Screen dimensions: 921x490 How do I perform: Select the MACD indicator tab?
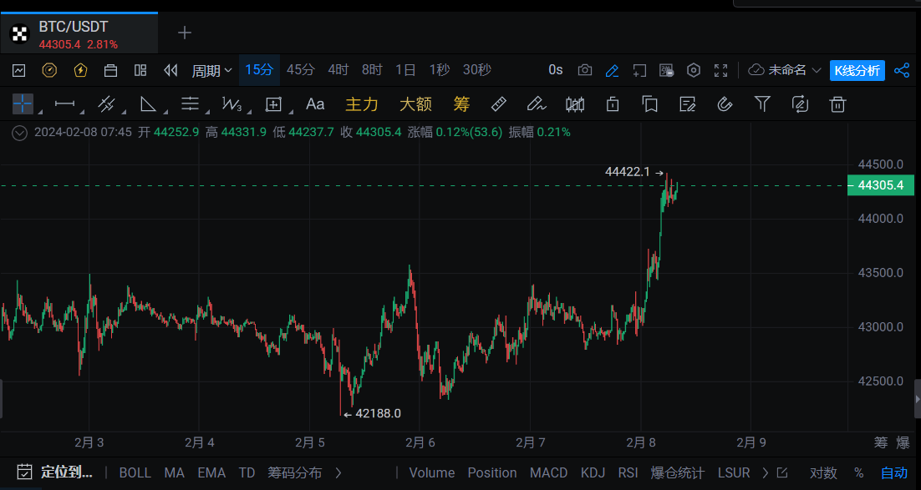click(548, 472)
